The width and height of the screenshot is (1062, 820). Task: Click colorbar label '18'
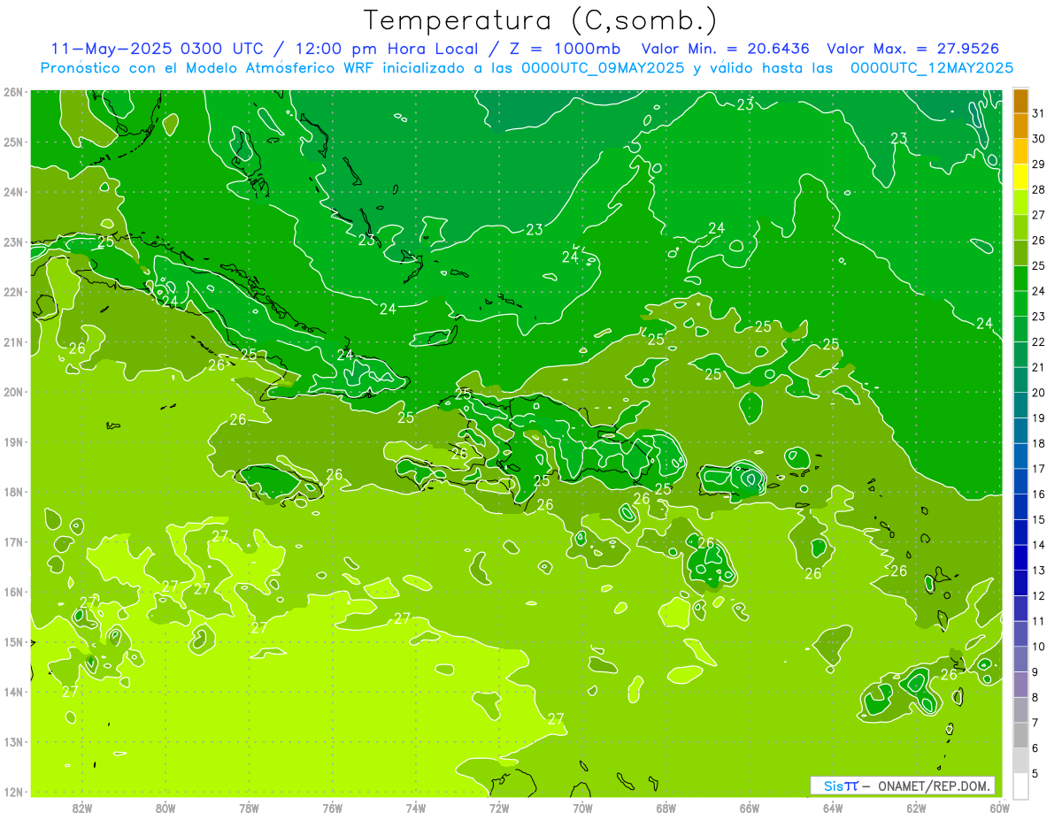coord(1039,443)
